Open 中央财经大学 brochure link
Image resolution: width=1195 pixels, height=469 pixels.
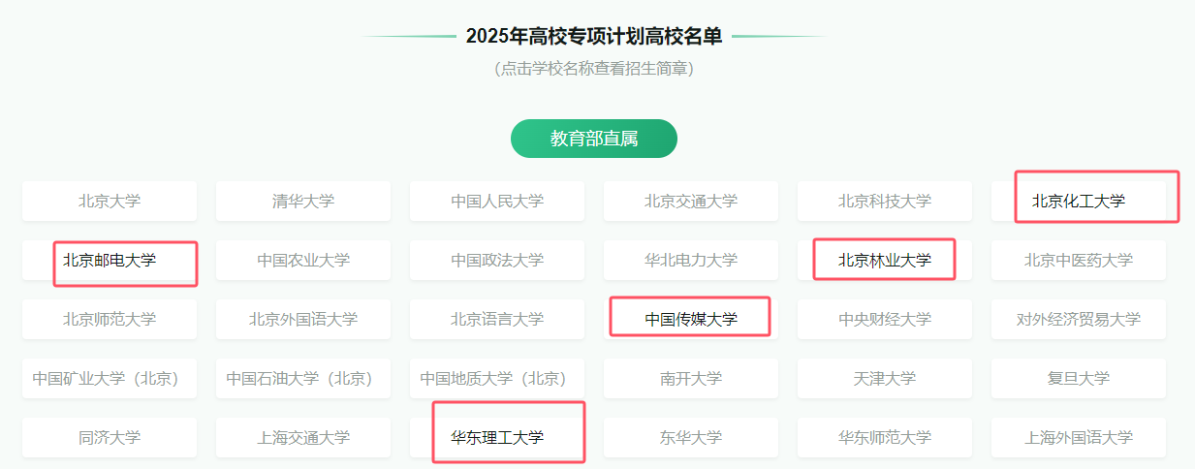click(885, 319)
